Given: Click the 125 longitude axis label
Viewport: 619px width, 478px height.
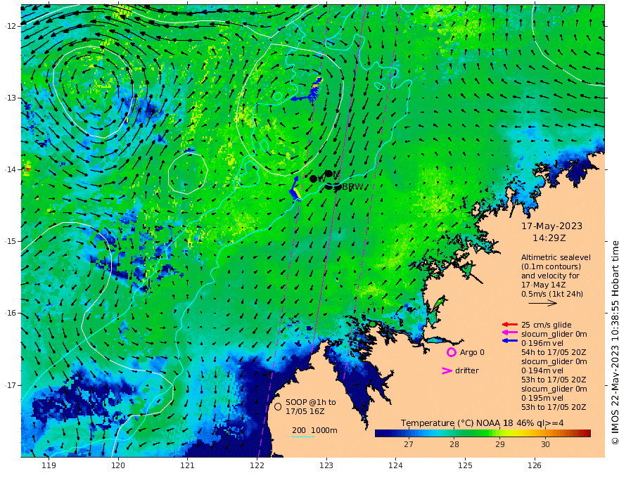Looking at the screenshot, I should click(465, 465).
